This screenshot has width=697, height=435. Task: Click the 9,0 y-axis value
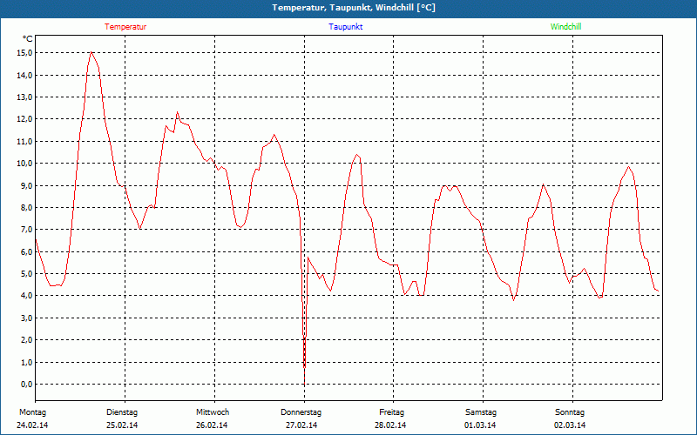pos(27,185)
